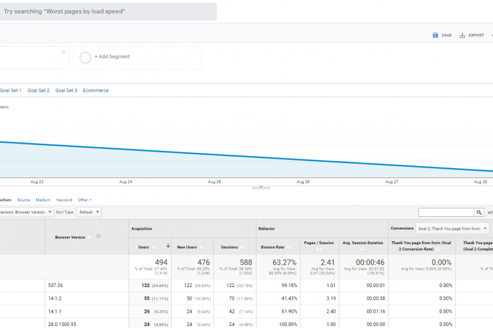This screenshot has height=328, width=493.
Task: Remove Browser Version dimension with close icon
Action: tap(98, 237)
